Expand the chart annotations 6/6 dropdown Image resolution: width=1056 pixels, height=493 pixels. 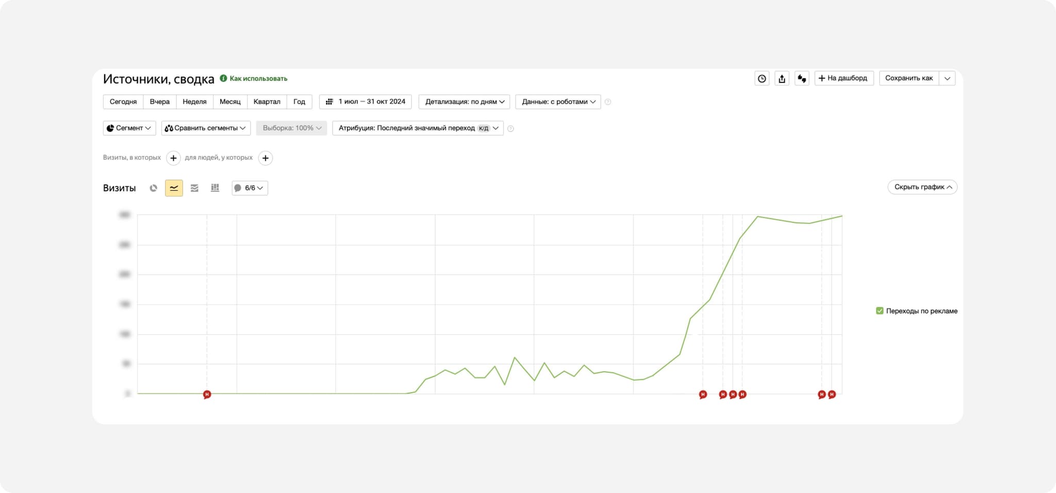click(250, 188)
